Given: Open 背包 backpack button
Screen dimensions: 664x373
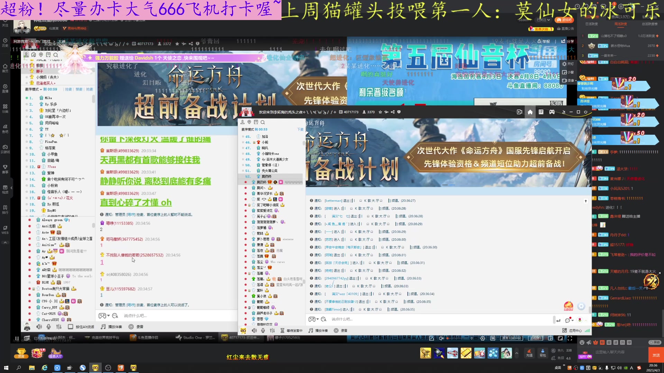Looking at the screenshot, I should (543, 353).
